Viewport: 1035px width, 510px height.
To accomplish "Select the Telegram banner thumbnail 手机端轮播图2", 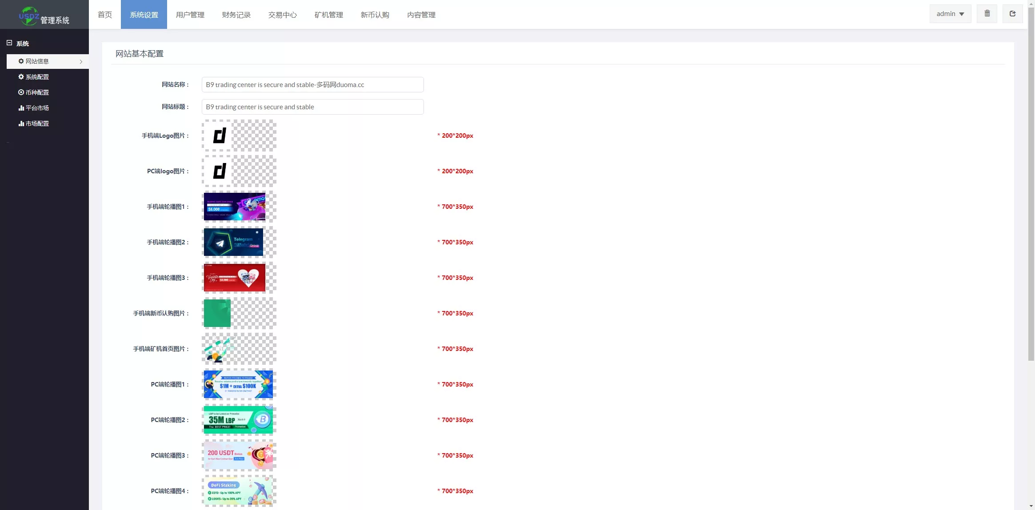I will (233, 242).
